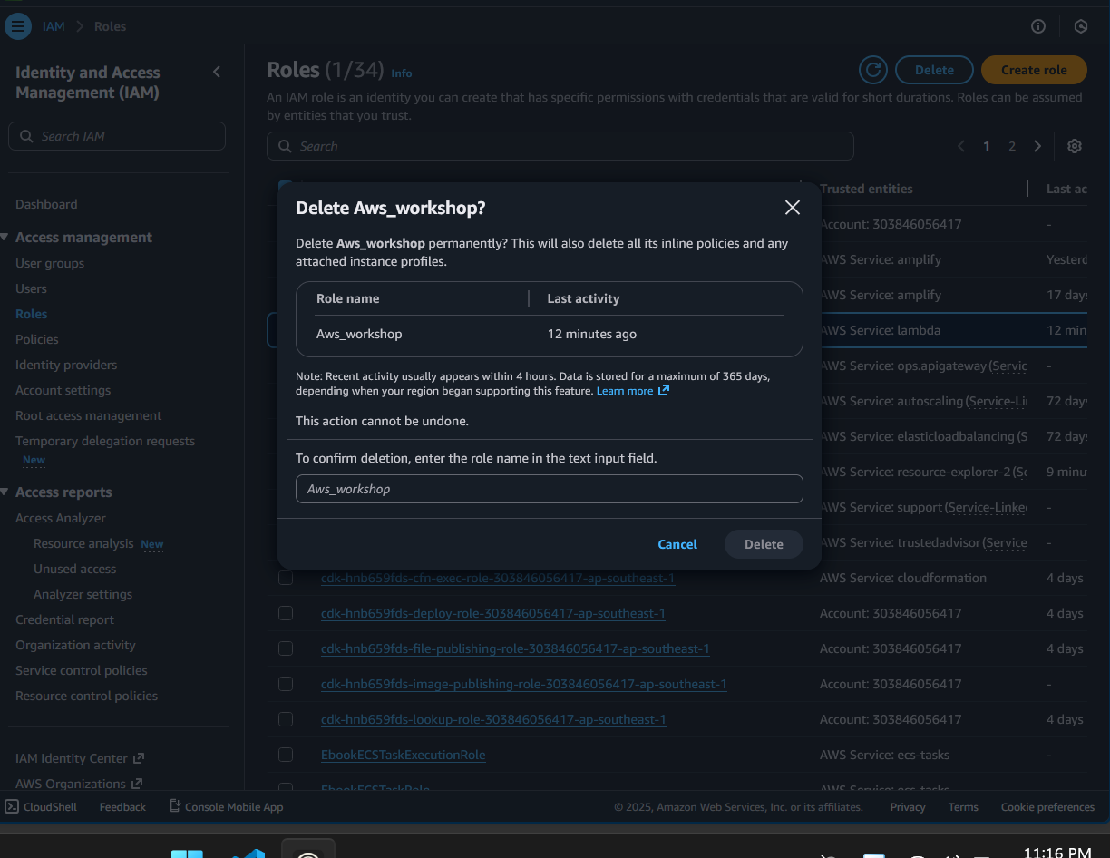Tick the cdk-hnb659fds-lookup-role checkbox

[x=286, y=719]
